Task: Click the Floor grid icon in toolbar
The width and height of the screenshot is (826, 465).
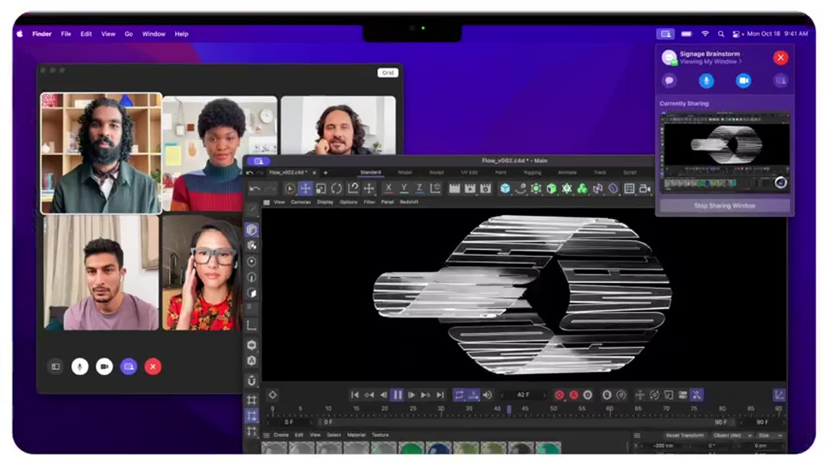Action: pos(629,189)
